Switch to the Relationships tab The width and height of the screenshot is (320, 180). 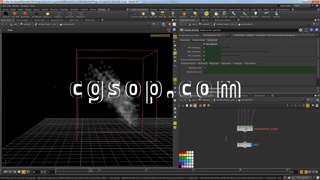198,40
